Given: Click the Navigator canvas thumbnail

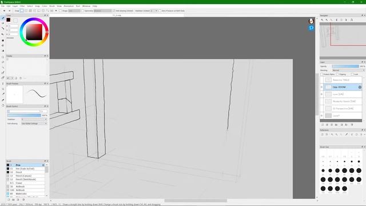Looking at the screenshot, I should tap(343, 41).
